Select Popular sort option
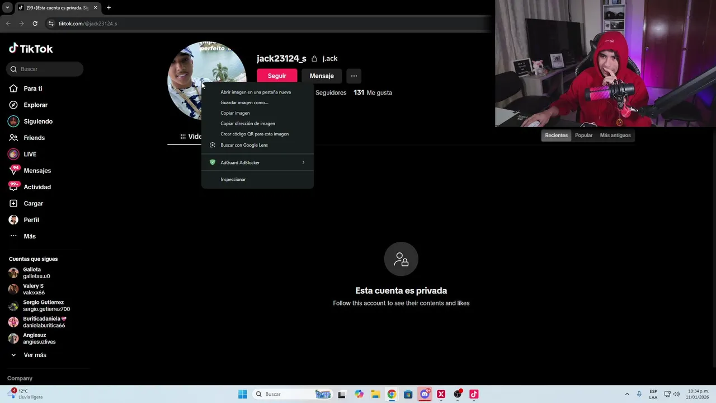Viewport: 716px width, 403px height. (x=583, y=135)
